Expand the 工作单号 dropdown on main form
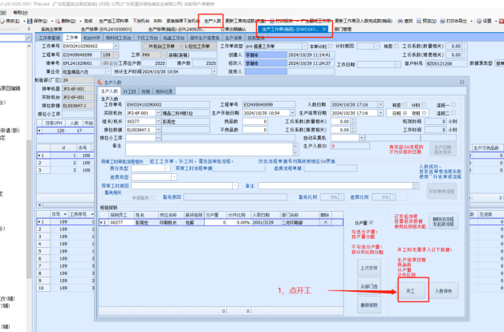 pos(116,47)
